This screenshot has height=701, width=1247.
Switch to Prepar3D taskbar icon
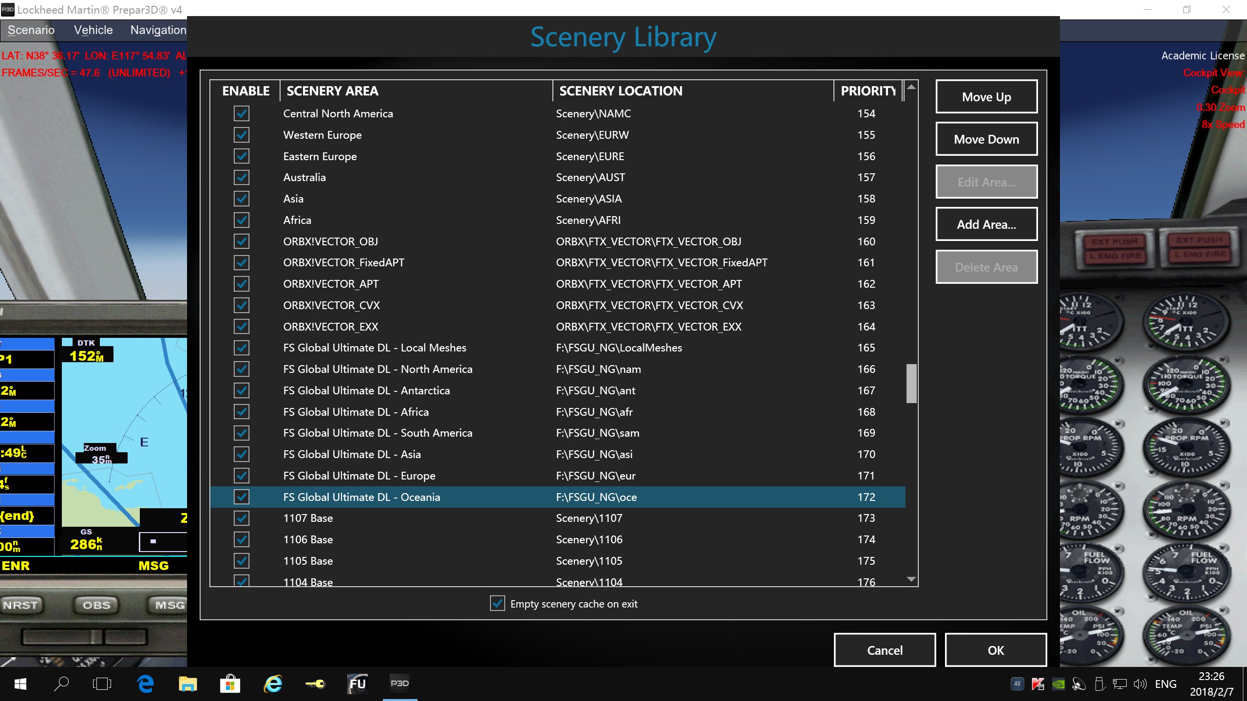400,684
